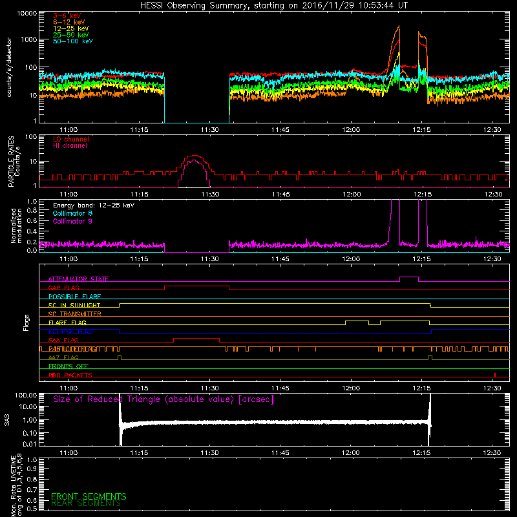Select the green "25-50 keV" legend label
Screen dimensions: 517x517
[x=70, y=35]
